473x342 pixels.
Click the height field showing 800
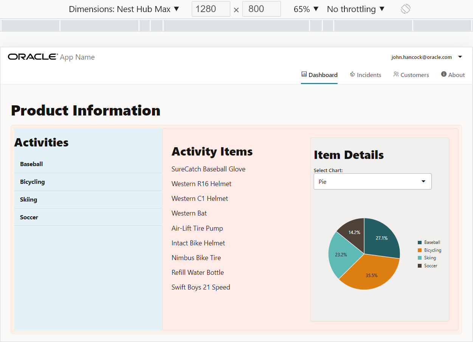[x=261, y=9]
